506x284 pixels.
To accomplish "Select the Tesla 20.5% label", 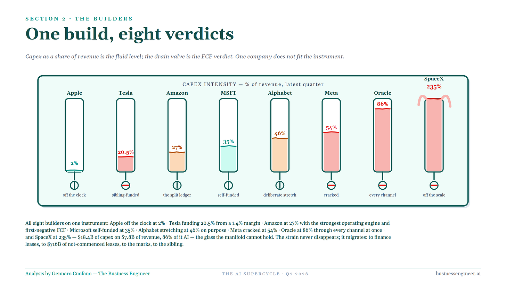I will click(x=126, y=152).
